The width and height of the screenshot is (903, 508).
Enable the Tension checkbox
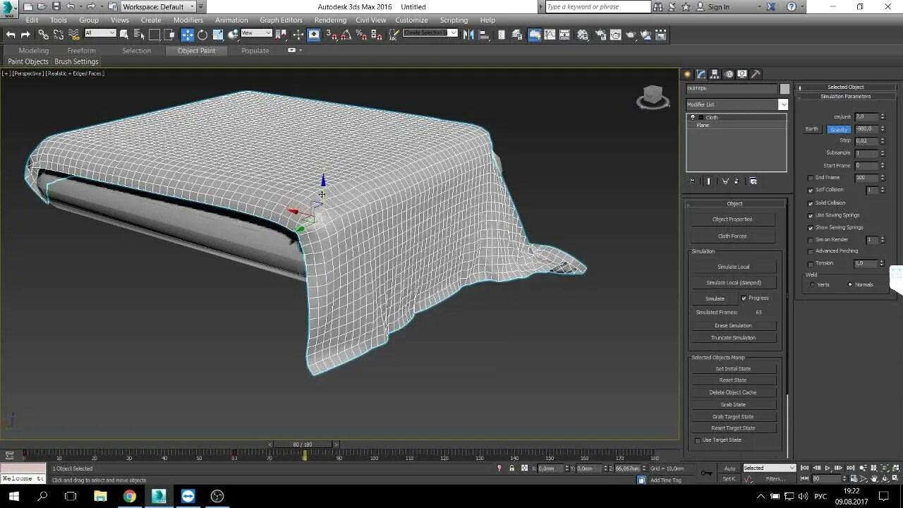[x=811, y=264]
